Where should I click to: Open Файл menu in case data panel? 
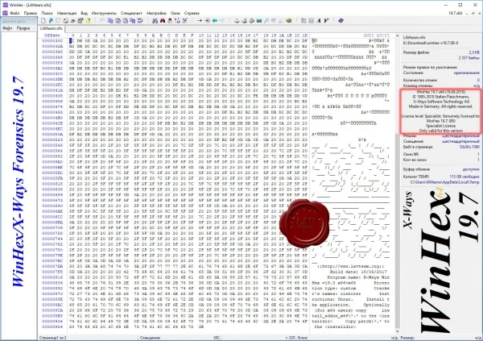coord(7,28)
